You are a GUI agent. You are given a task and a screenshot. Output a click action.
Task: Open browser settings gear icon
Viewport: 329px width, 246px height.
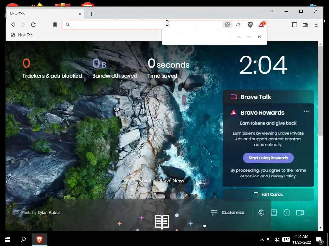click(x=261, y=213)
